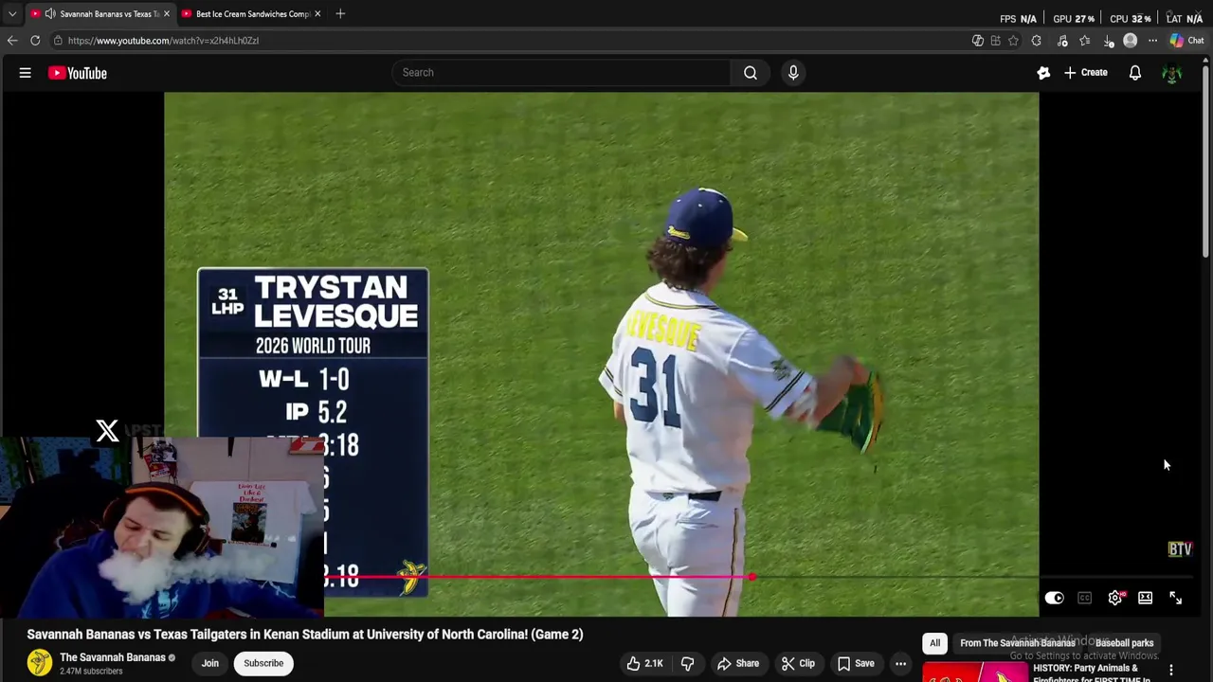Screen dimensions: 1213x682
Task: Click the split screen icon in address bar
Action: (x=995, y=41)
